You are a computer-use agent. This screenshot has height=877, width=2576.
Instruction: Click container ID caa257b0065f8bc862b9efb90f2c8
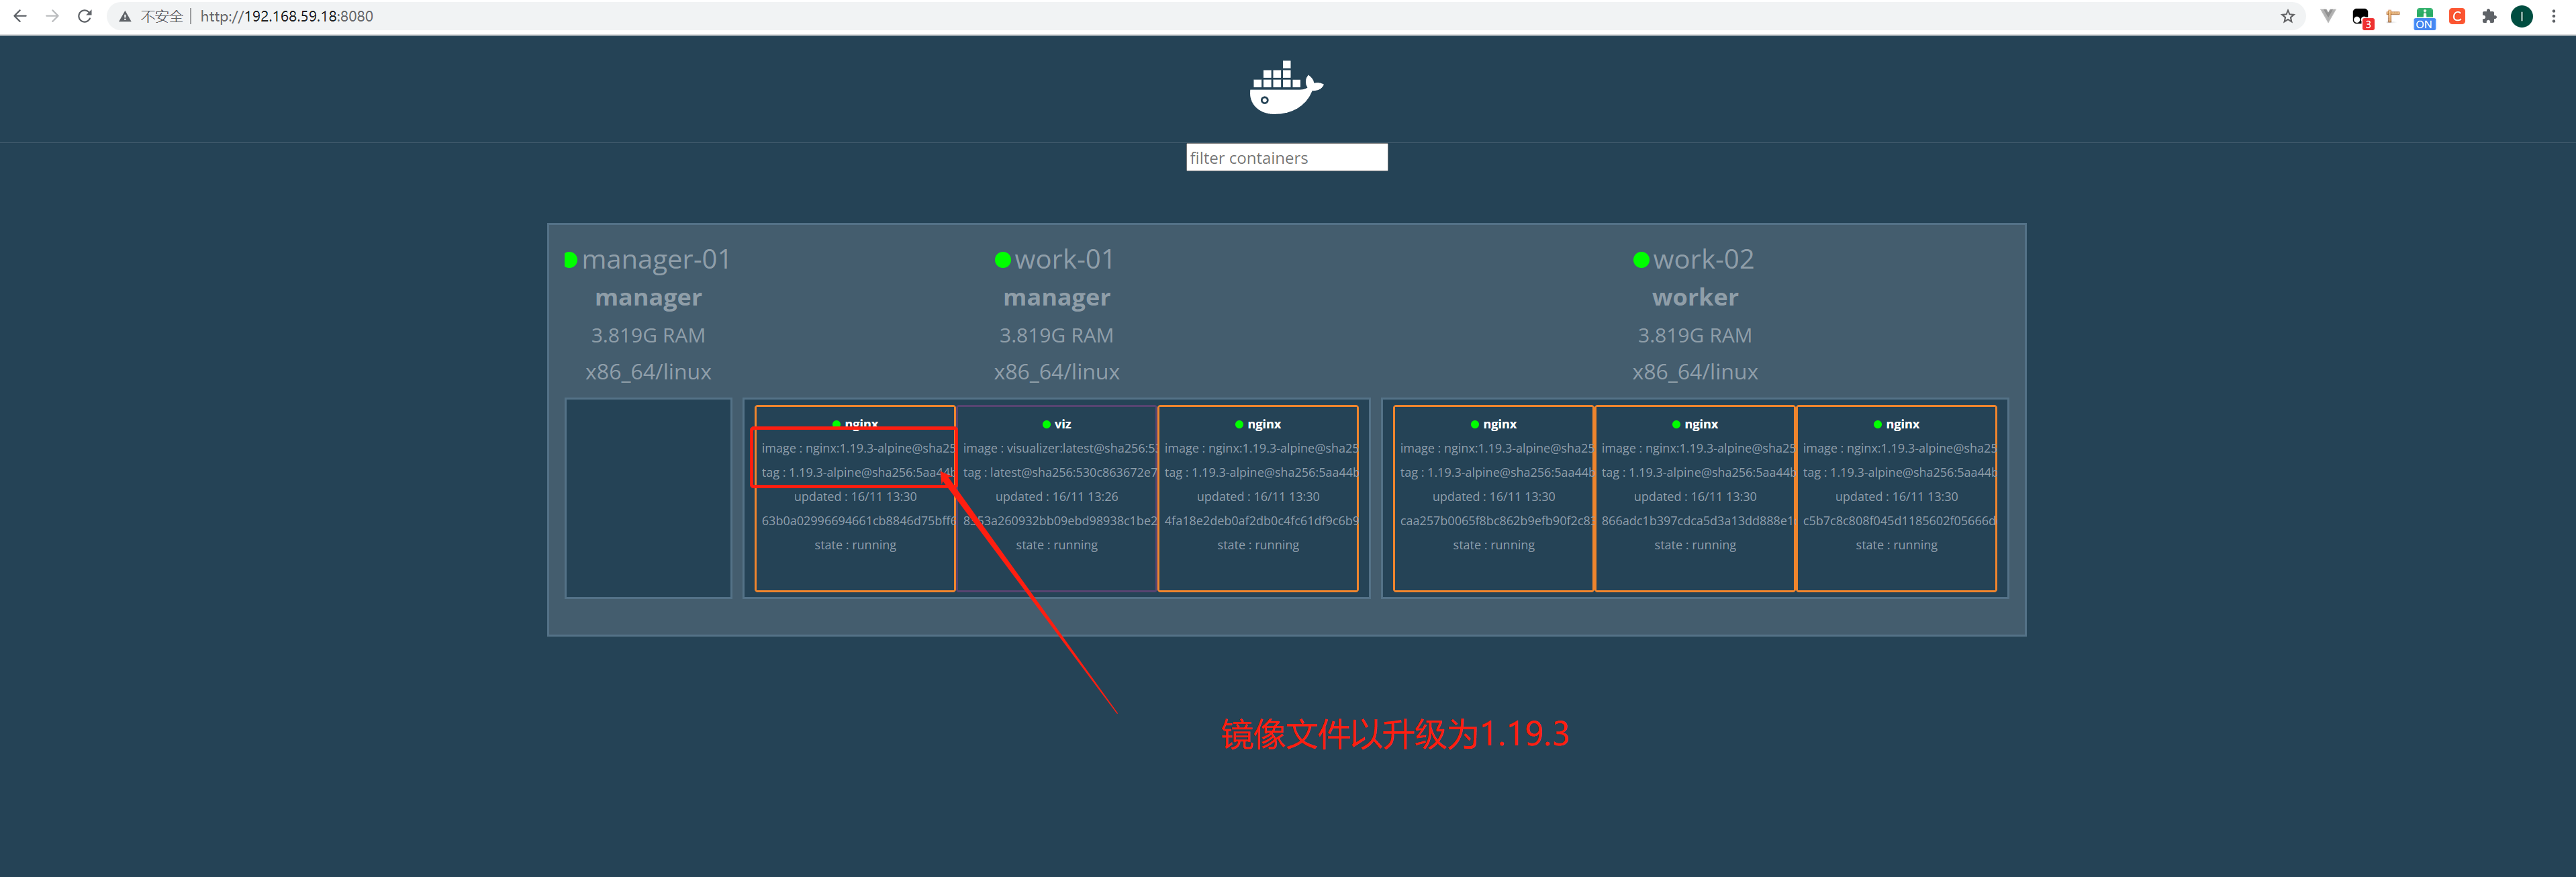point(1496,521)
